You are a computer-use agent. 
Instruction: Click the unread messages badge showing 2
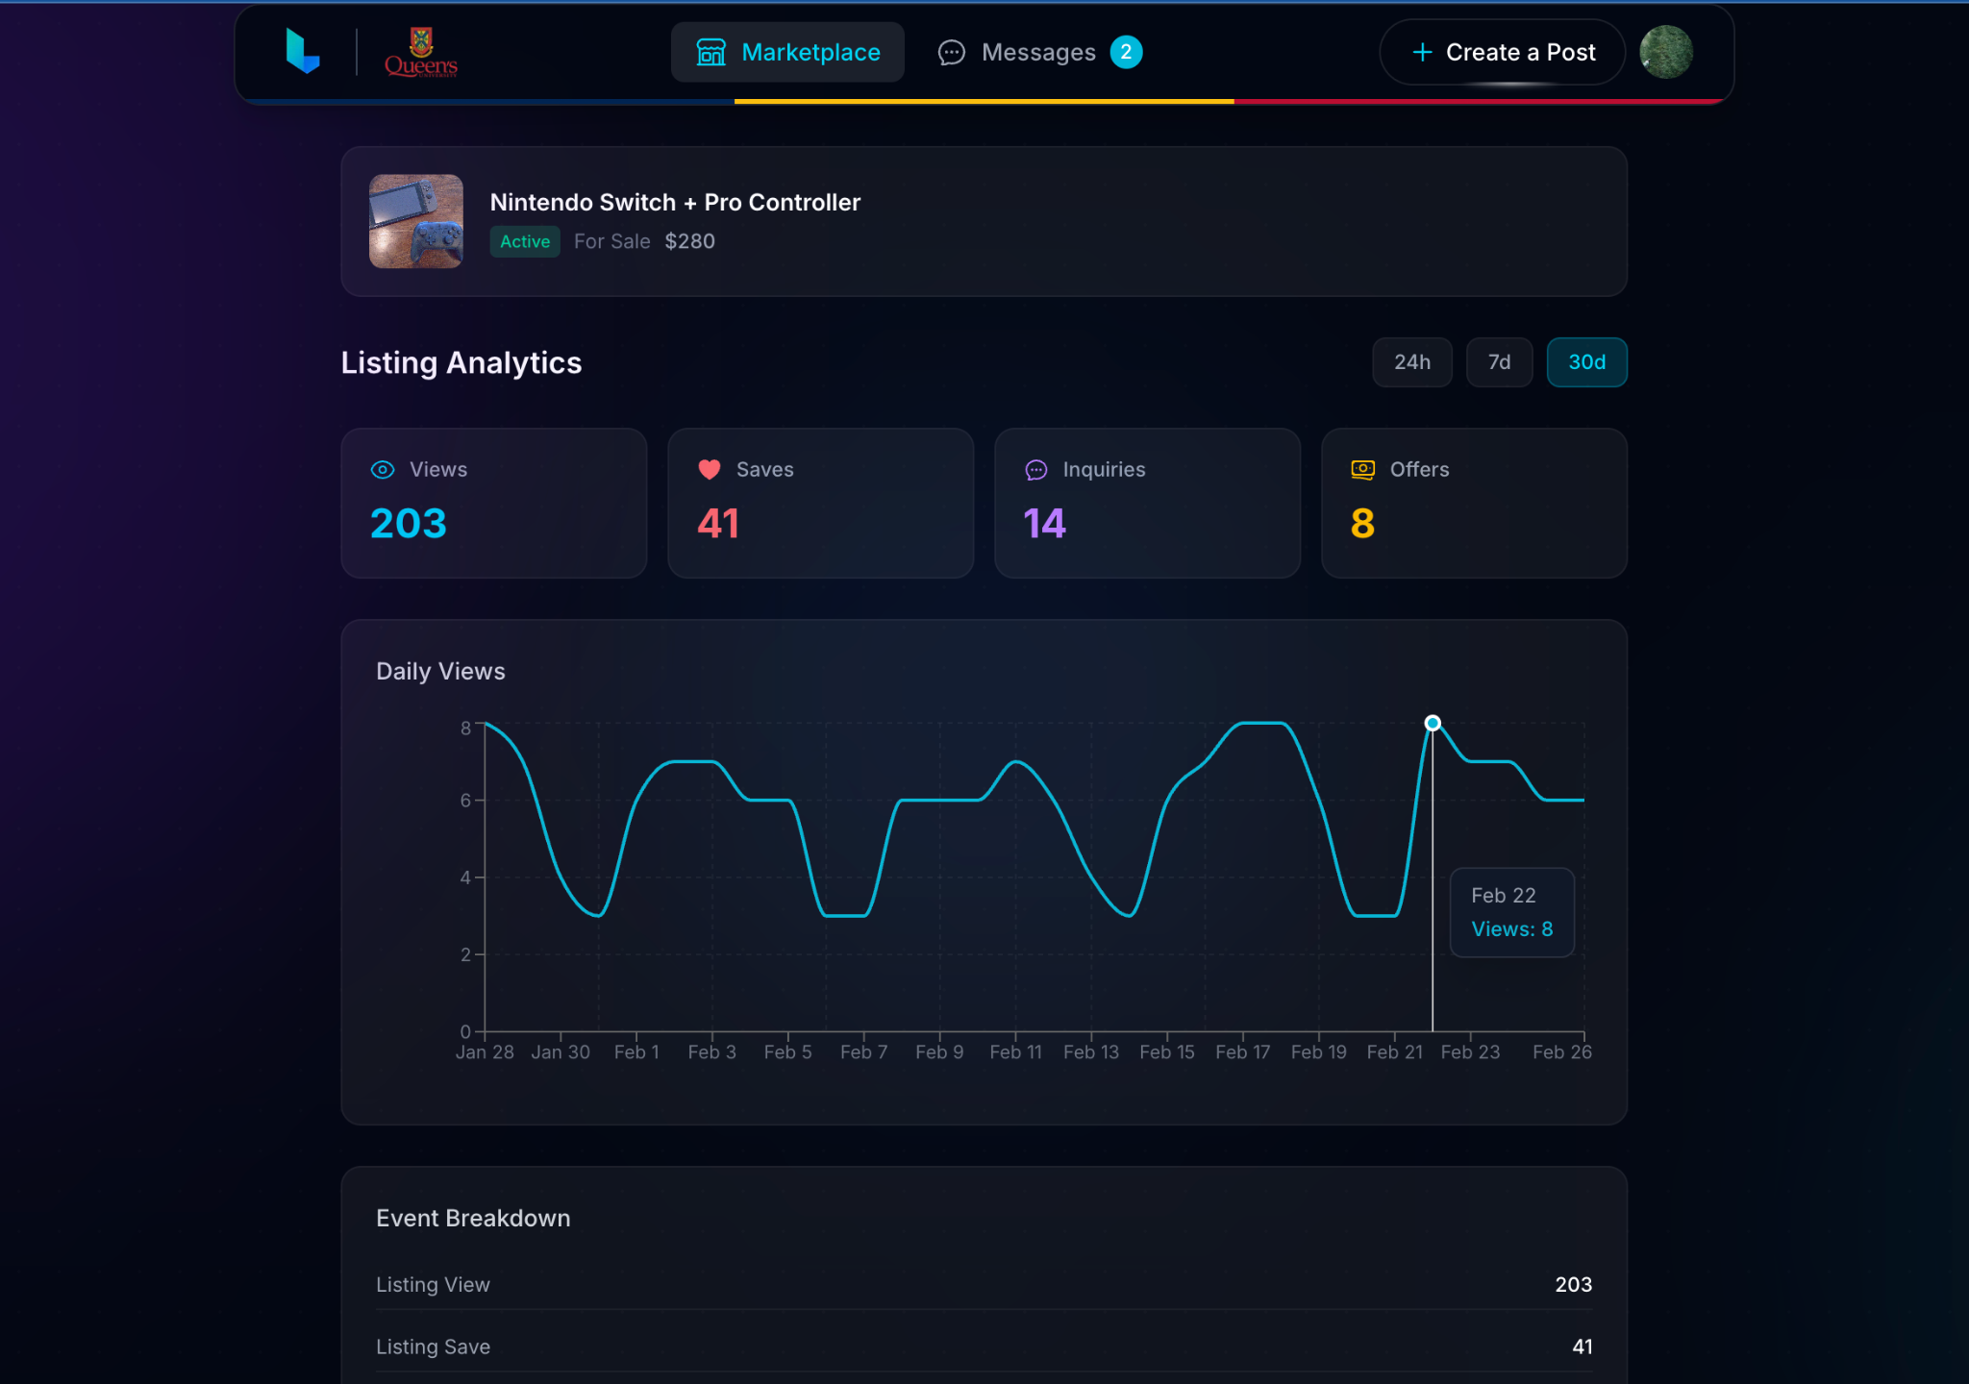point(1126,52)
